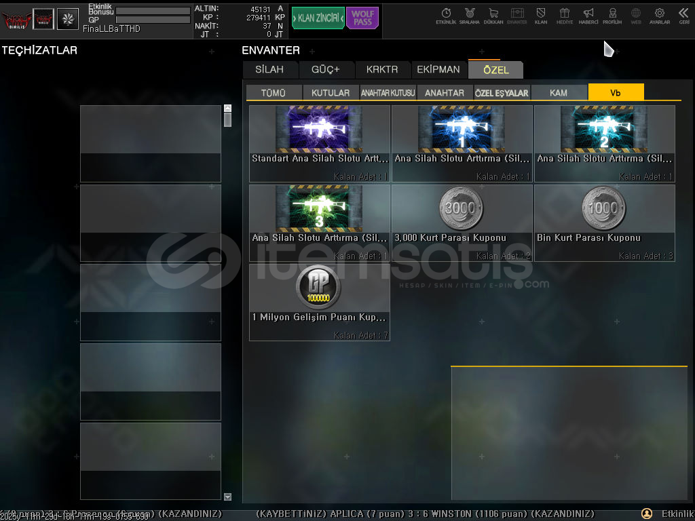Select the 3,000 Kurt Parası coin icon

[x=461, y=208]
